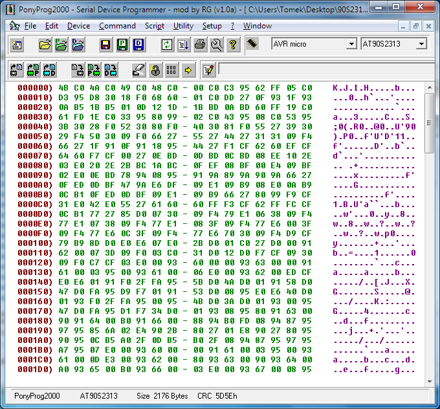Click the yellow arrow program icon
Screen dimensions: 440x409
click(188, 70)
